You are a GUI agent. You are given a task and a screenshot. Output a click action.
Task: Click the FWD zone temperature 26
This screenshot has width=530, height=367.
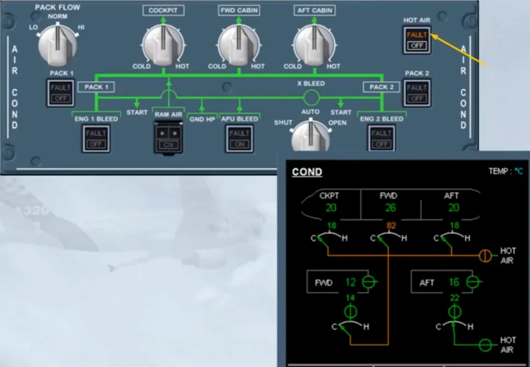click(390, 208)
